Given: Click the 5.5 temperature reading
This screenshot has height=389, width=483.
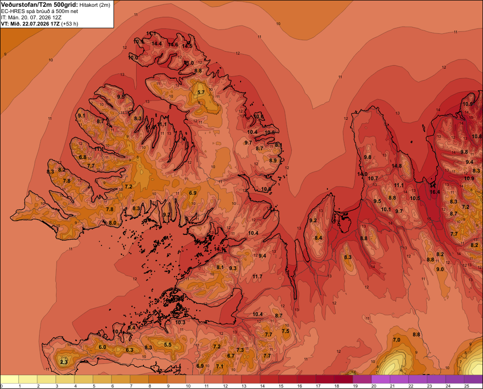Looking at the screenshot, I should (x=168, y=345).
